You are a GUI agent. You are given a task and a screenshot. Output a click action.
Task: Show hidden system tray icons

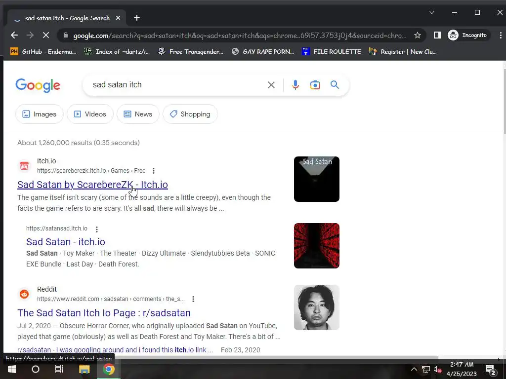[414, 369]
